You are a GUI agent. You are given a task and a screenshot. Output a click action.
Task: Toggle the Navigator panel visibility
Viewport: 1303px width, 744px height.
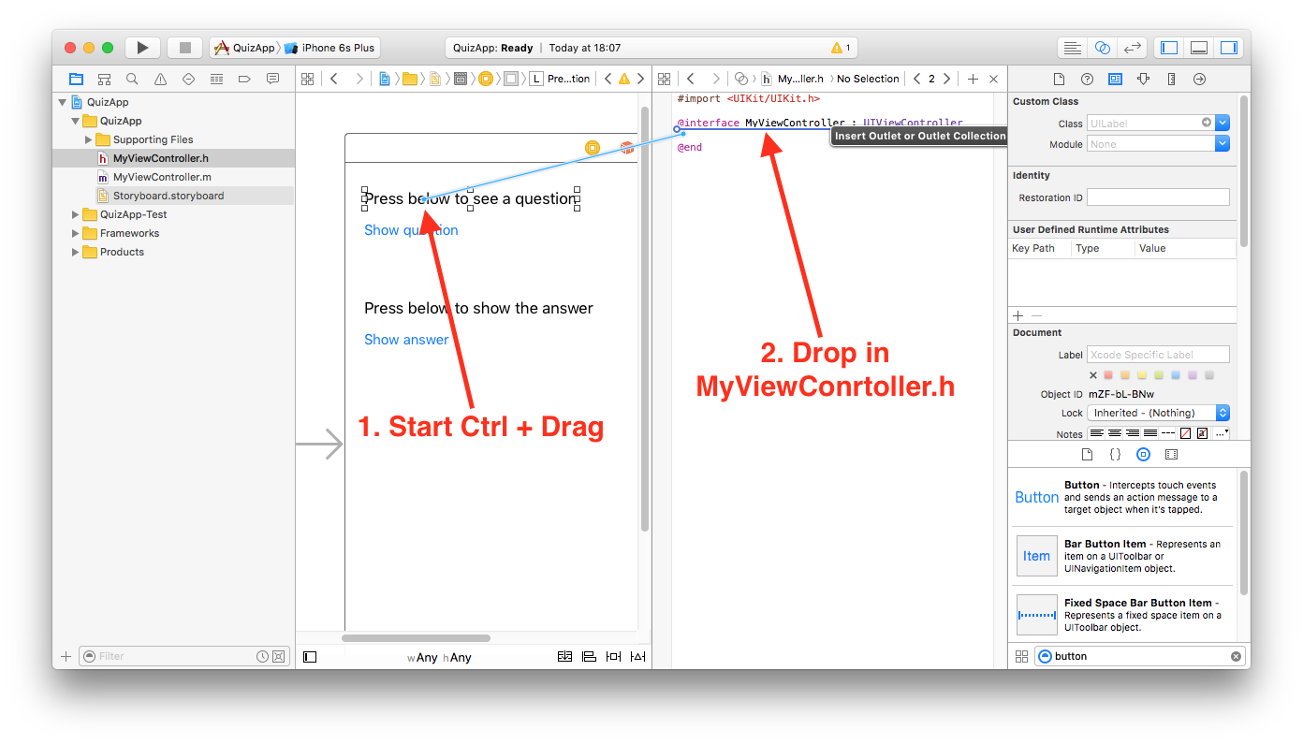pos(1169,48)
